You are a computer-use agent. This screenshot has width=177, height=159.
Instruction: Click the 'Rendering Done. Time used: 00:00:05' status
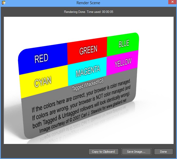coord(89,12)
